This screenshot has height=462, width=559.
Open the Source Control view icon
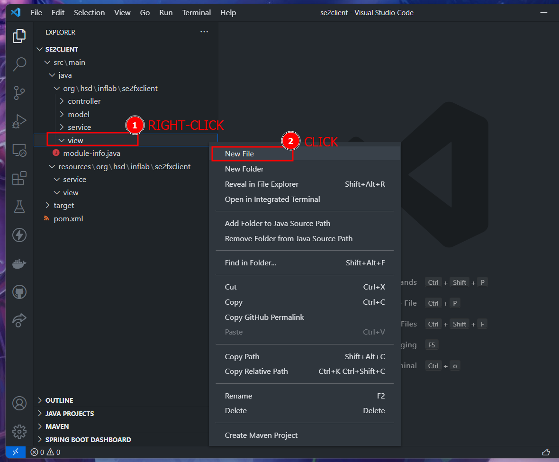click(19, 93)
